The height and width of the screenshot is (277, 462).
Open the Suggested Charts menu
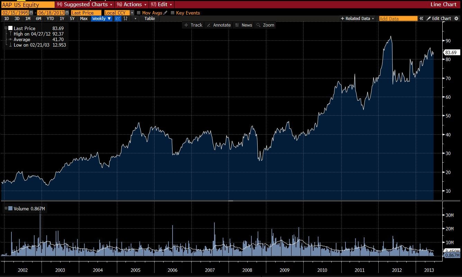pos(85,4)
